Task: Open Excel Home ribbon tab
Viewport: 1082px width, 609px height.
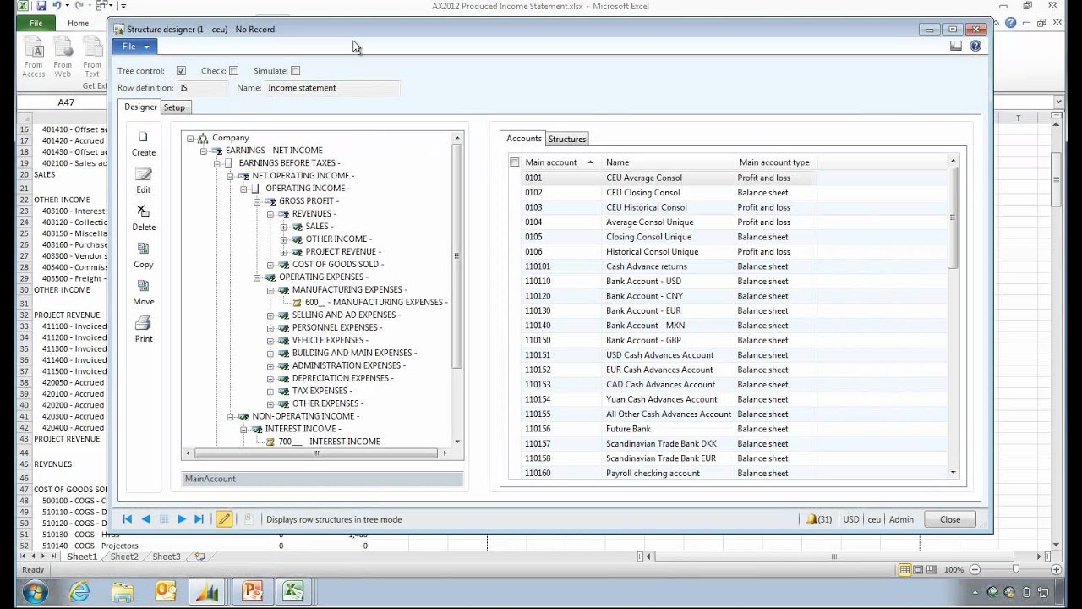Action: tap(79, 24)
